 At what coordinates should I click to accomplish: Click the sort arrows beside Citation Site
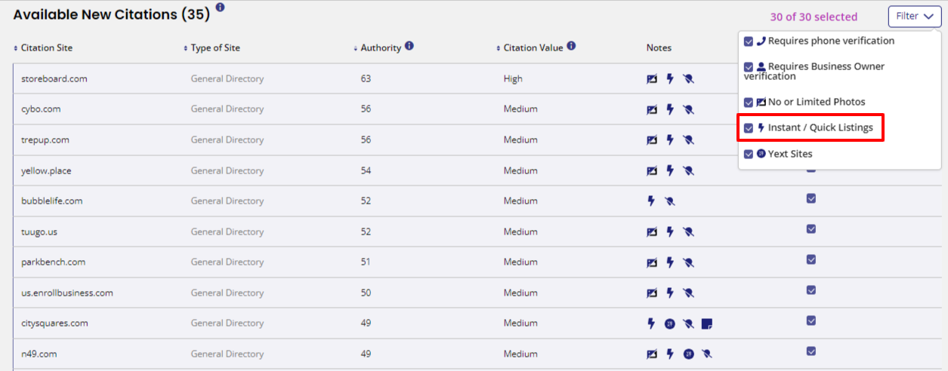pyautogui.click(x=16, y=48)
